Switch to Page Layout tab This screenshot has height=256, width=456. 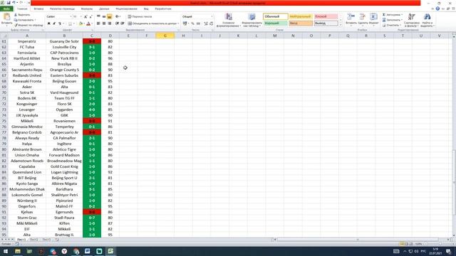tap(62, 9)
